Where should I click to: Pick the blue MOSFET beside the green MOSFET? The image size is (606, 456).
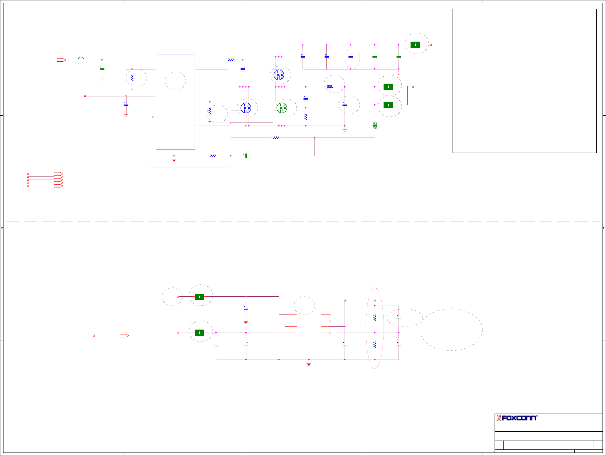pyautogui.click(x=246, y=108)
